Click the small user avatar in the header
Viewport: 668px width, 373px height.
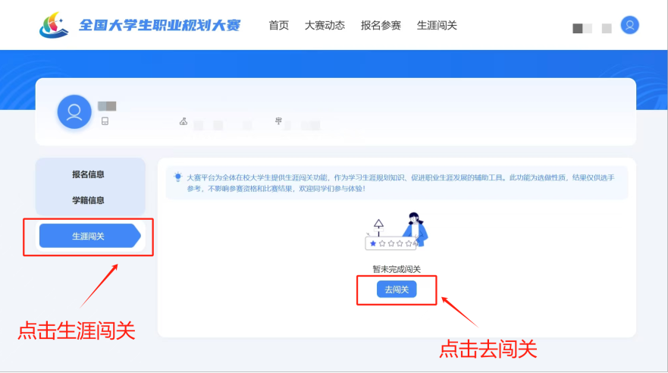[629, 25]
